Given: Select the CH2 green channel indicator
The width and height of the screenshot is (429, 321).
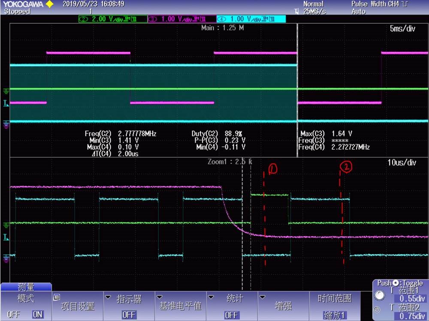Looking at the screenshot, I should (113, 19).
